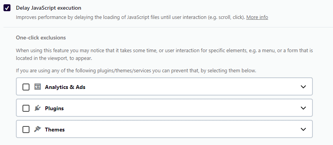Click the Plugins label text

point(54,108)
